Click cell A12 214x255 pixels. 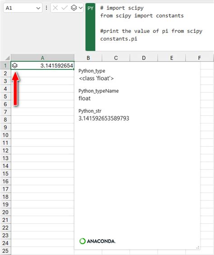coord(42,150)
